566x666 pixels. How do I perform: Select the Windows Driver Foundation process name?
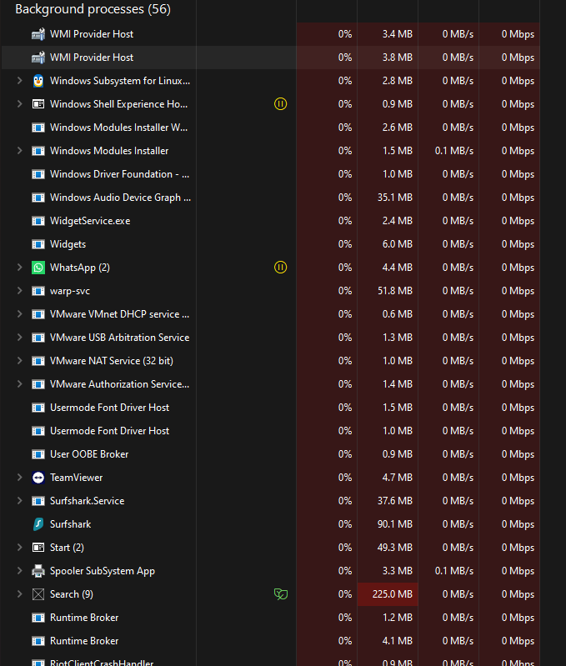pyautogui.click(x=120, y=174)
